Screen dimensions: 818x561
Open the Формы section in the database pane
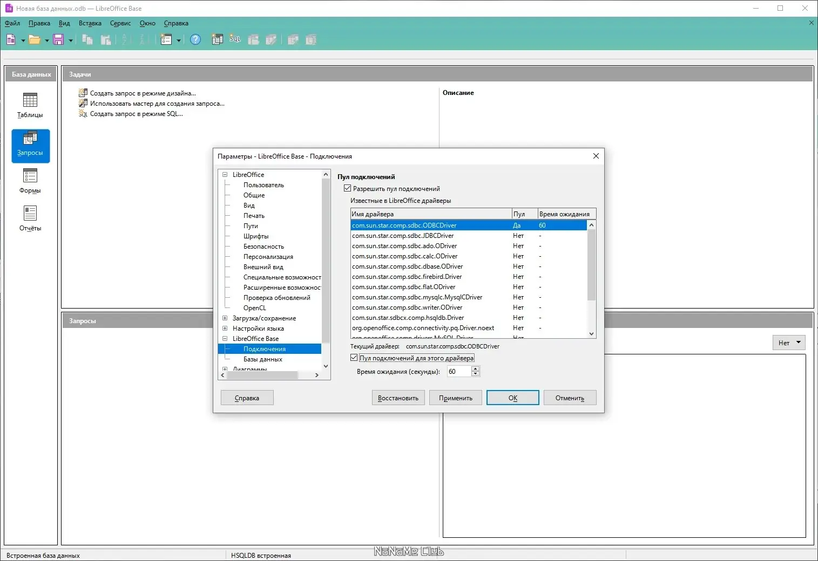coord(30,181)
